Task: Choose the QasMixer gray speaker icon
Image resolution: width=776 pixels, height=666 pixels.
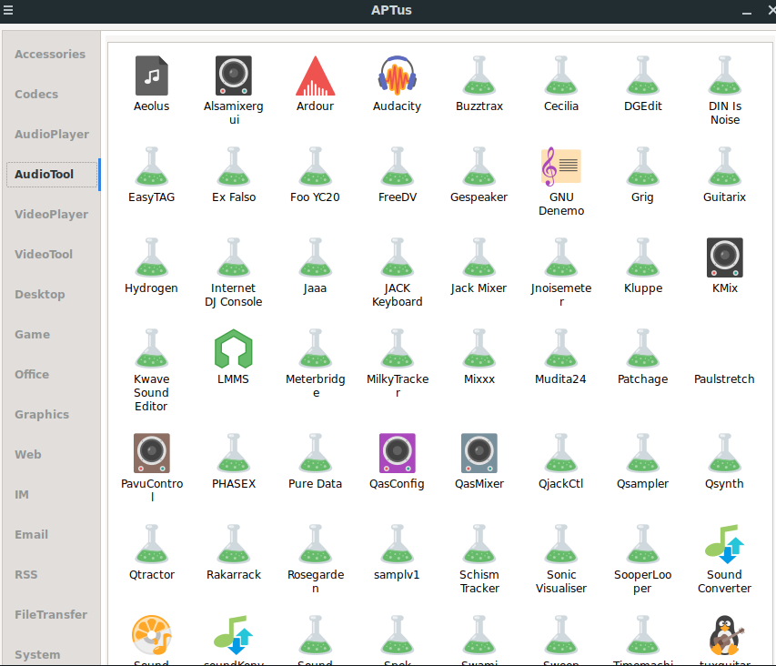Action: [x=479, y=453]
